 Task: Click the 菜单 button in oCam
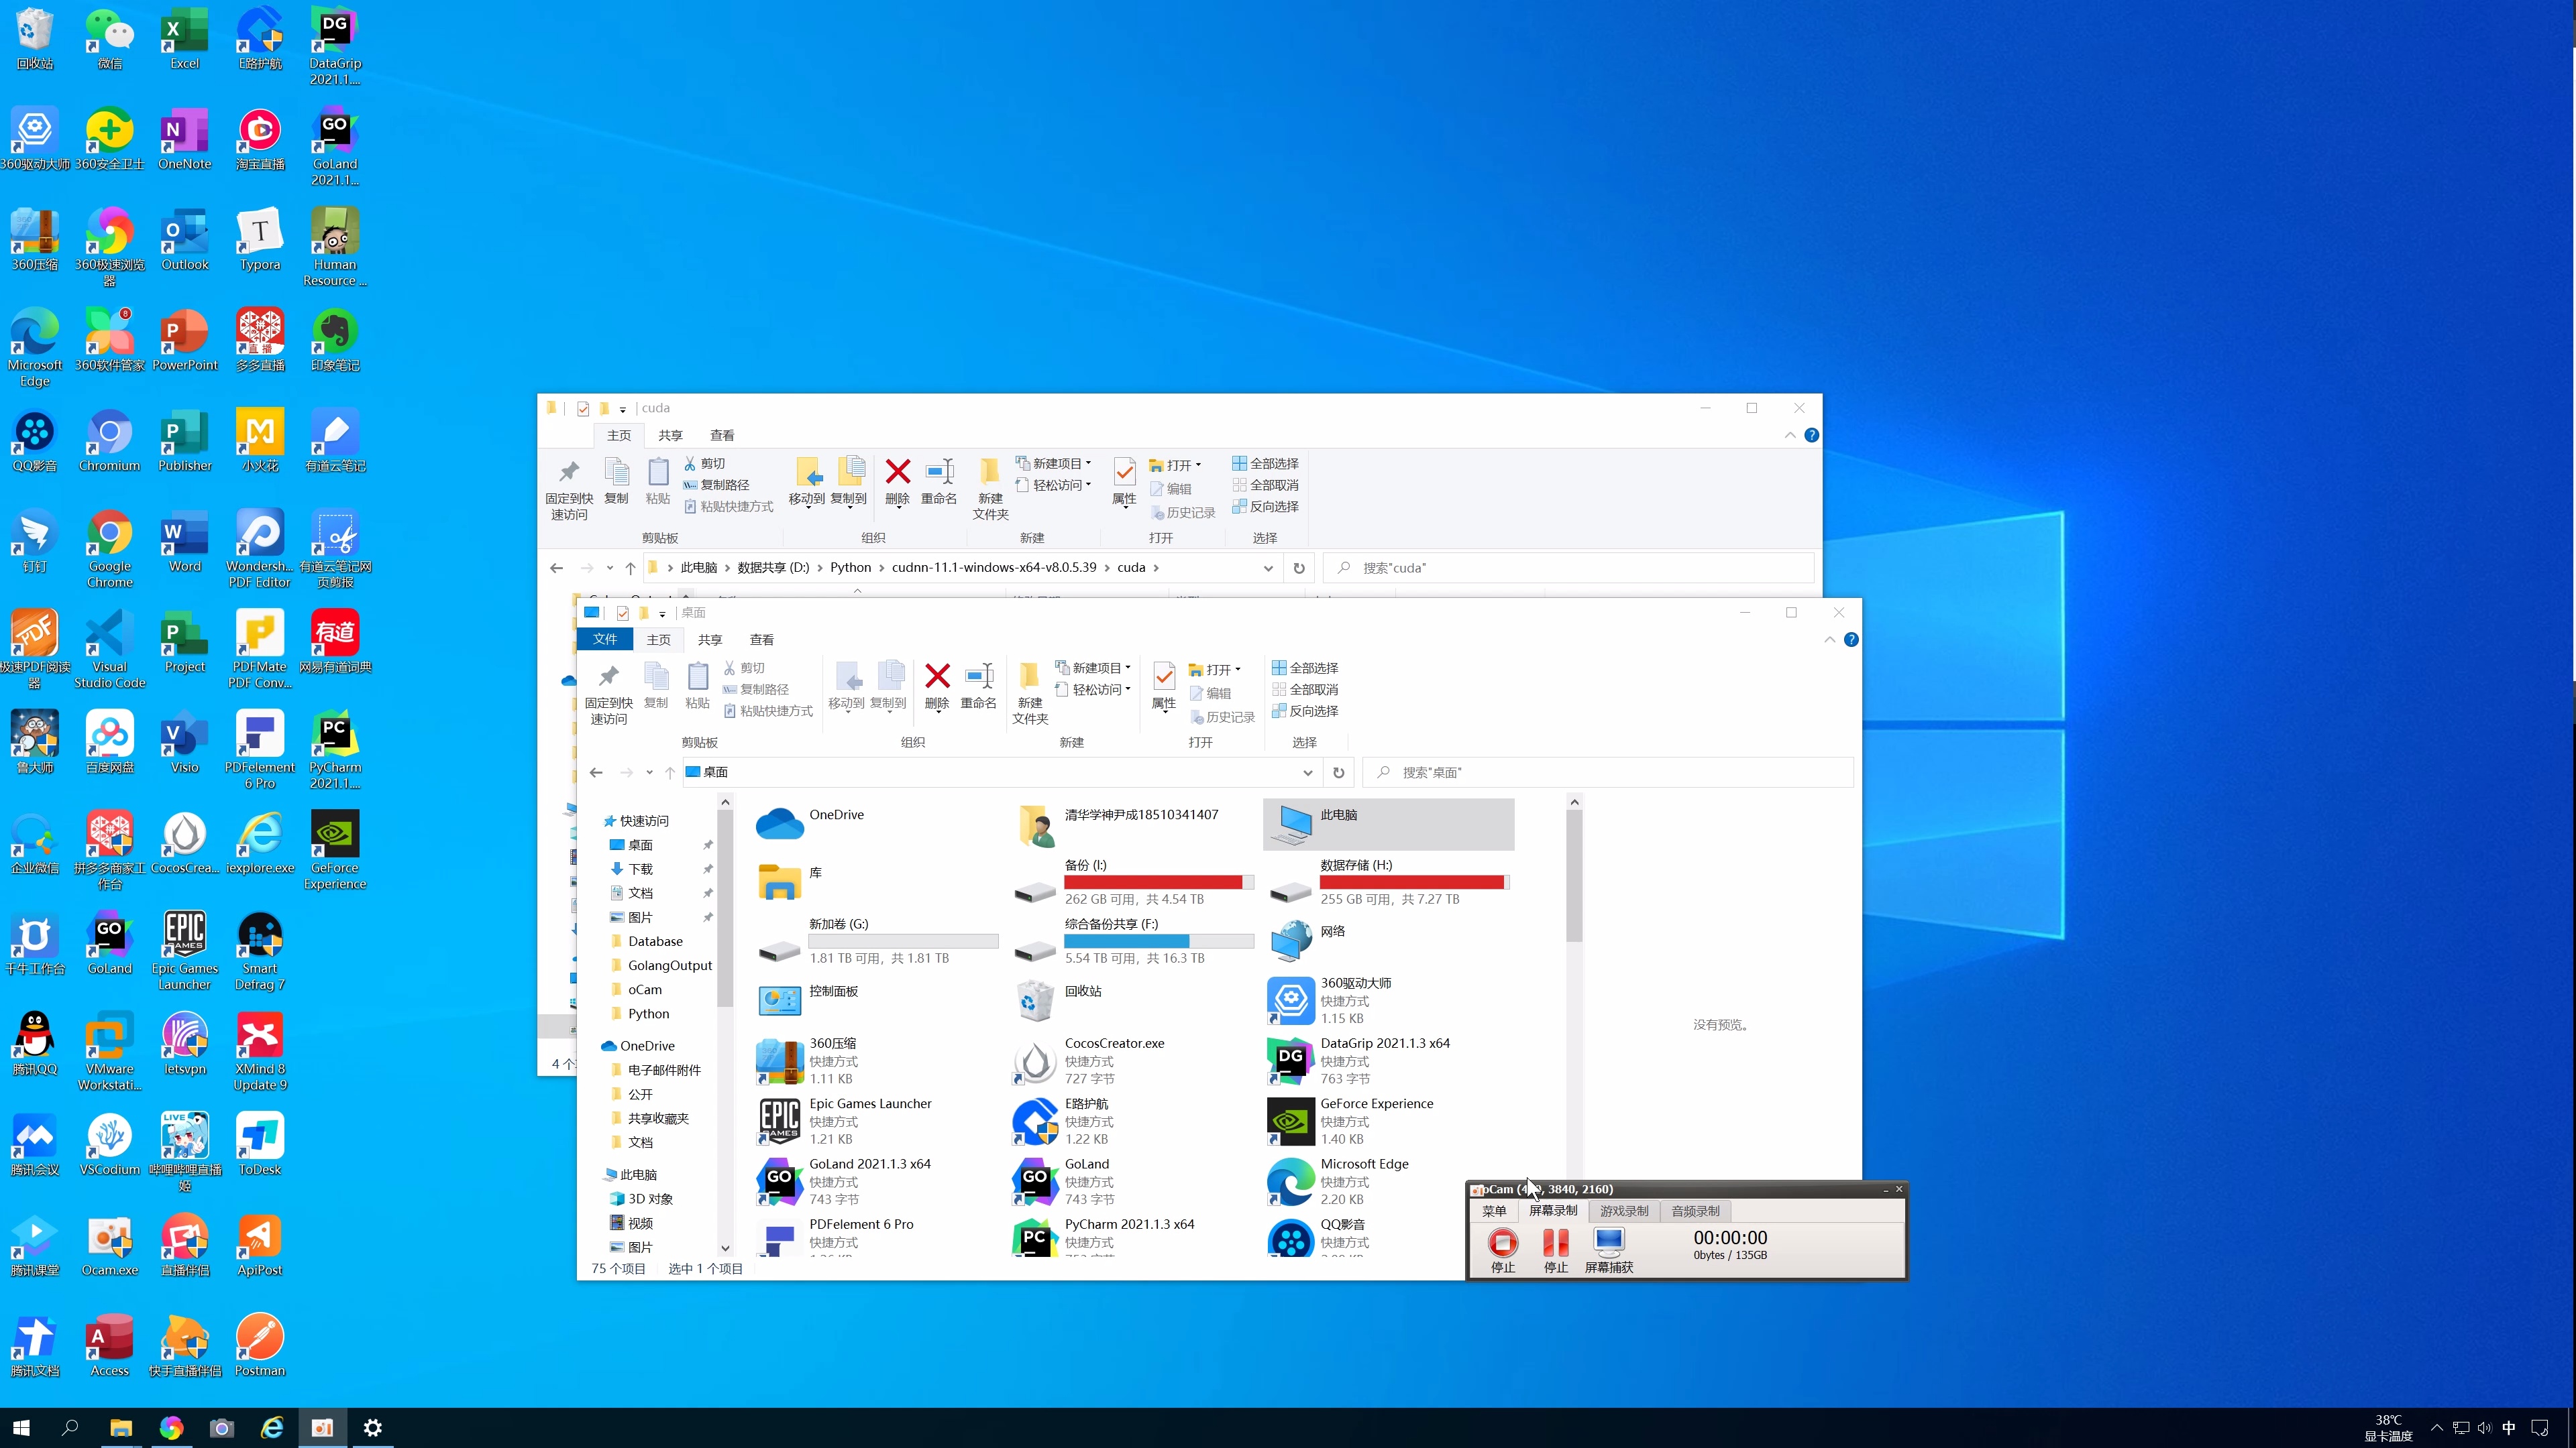pyautogui.click(x=1494, y=1210)
